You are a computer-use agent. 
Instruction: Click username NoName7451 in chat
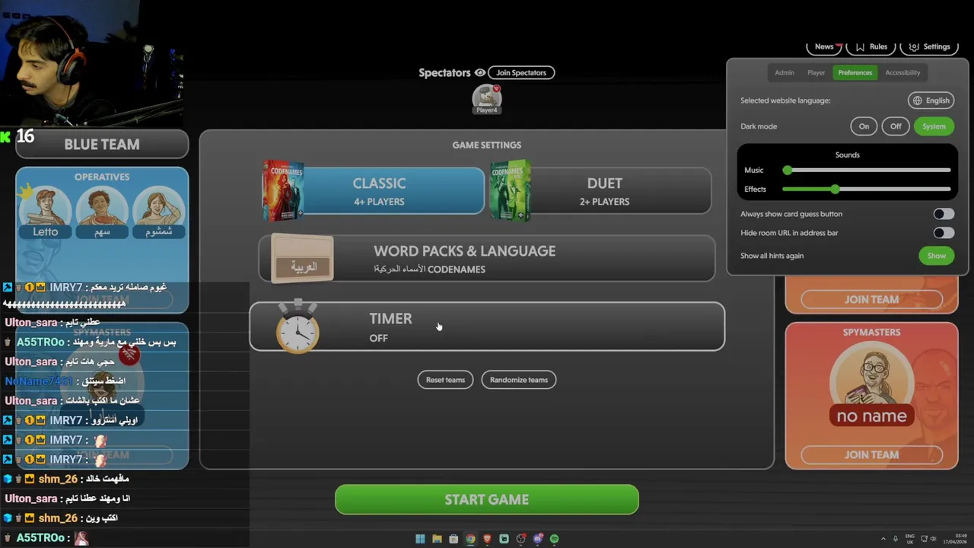pos(39,381)
